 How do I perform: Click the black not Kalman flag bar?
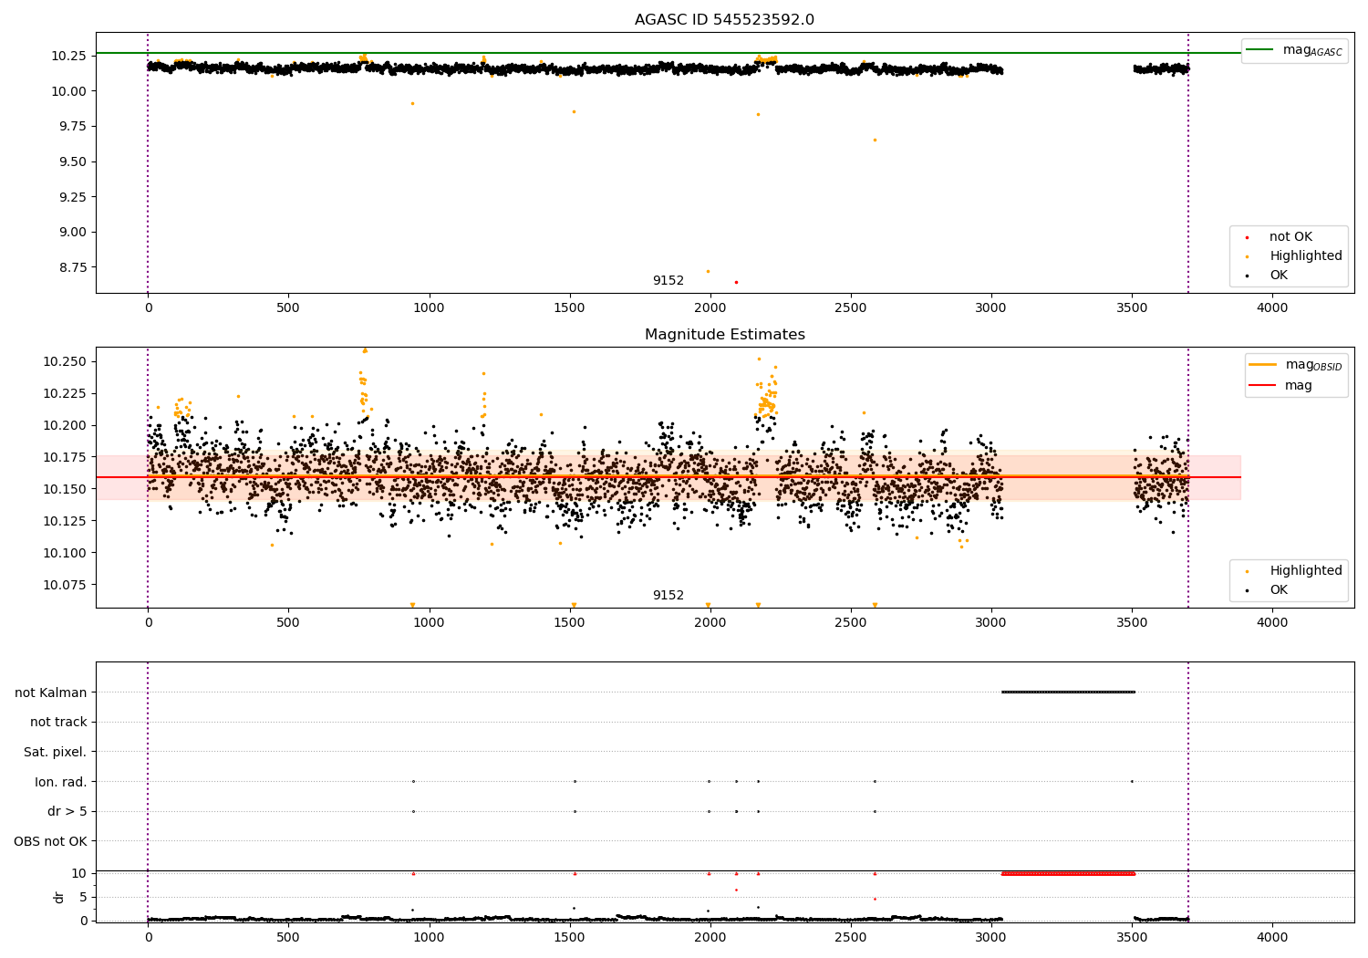pos(1068,692)
